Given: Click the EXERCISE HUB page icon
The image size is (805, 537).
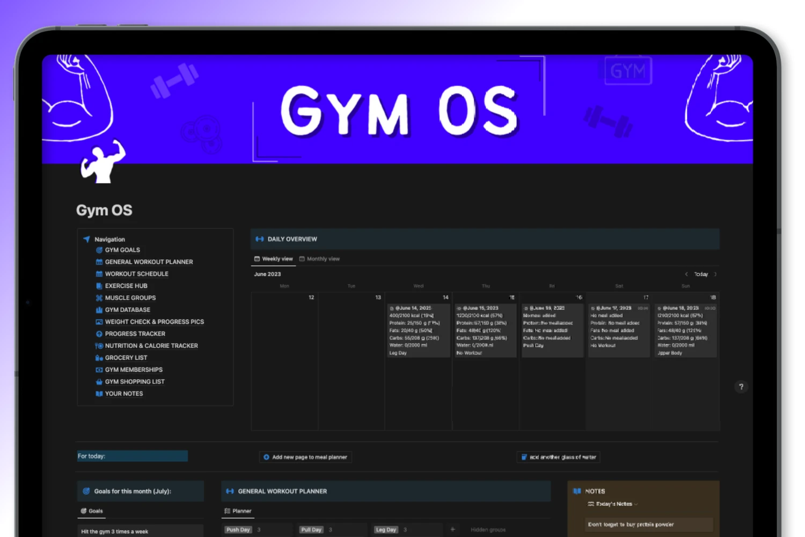Looking at the screenshot, I should click(99, 286).
